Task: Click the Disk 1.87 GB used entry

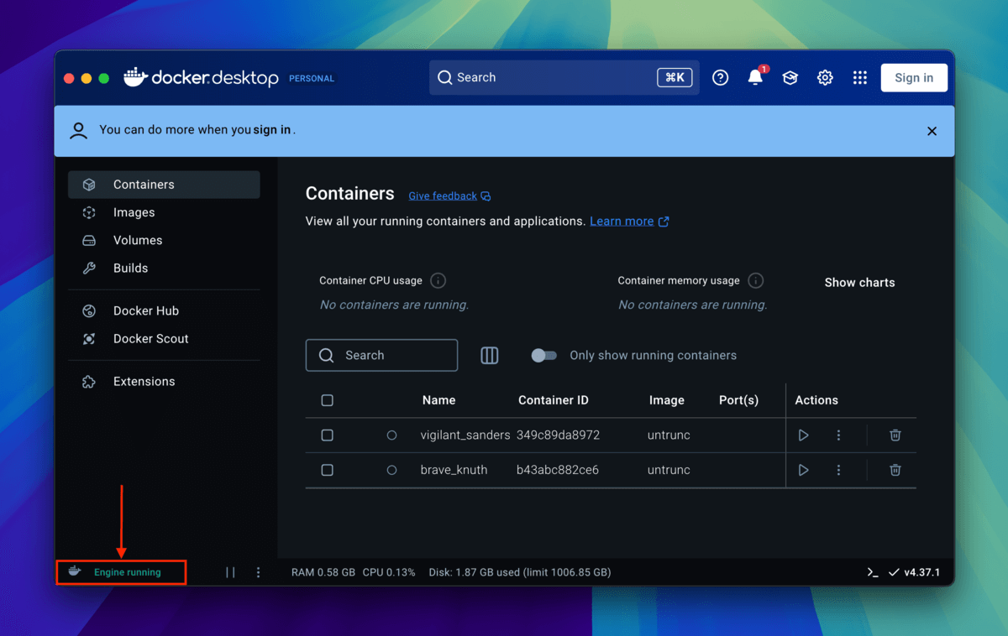Action: click(x=520, y=572)
